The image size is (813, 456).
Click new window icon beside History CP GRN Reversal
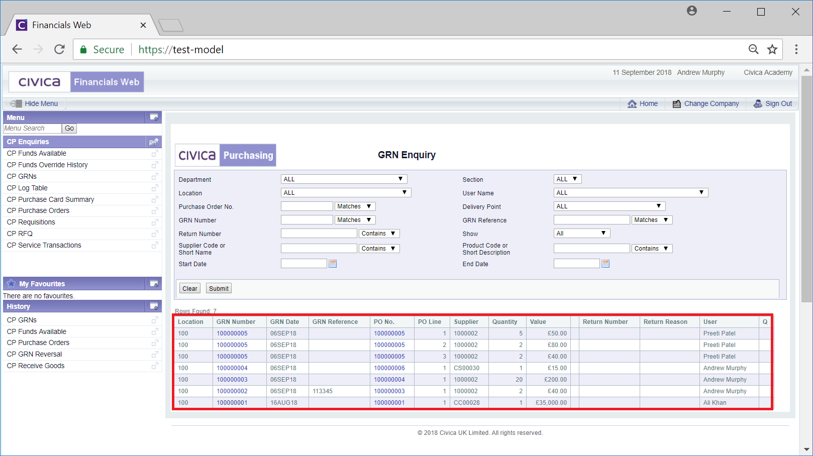tap(155, 354)
